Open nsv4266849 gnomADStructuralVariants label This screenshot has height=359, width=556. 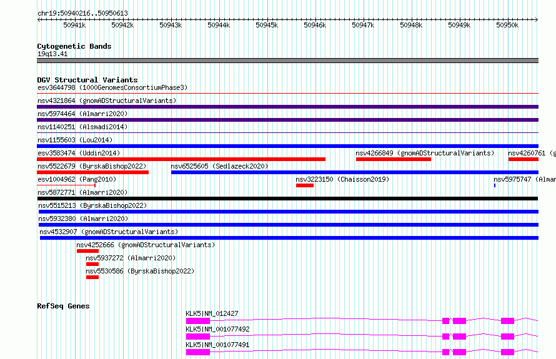pos(425,153)
